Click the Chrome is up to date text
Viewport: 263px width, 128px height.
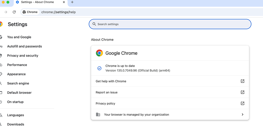coord(120,66)
